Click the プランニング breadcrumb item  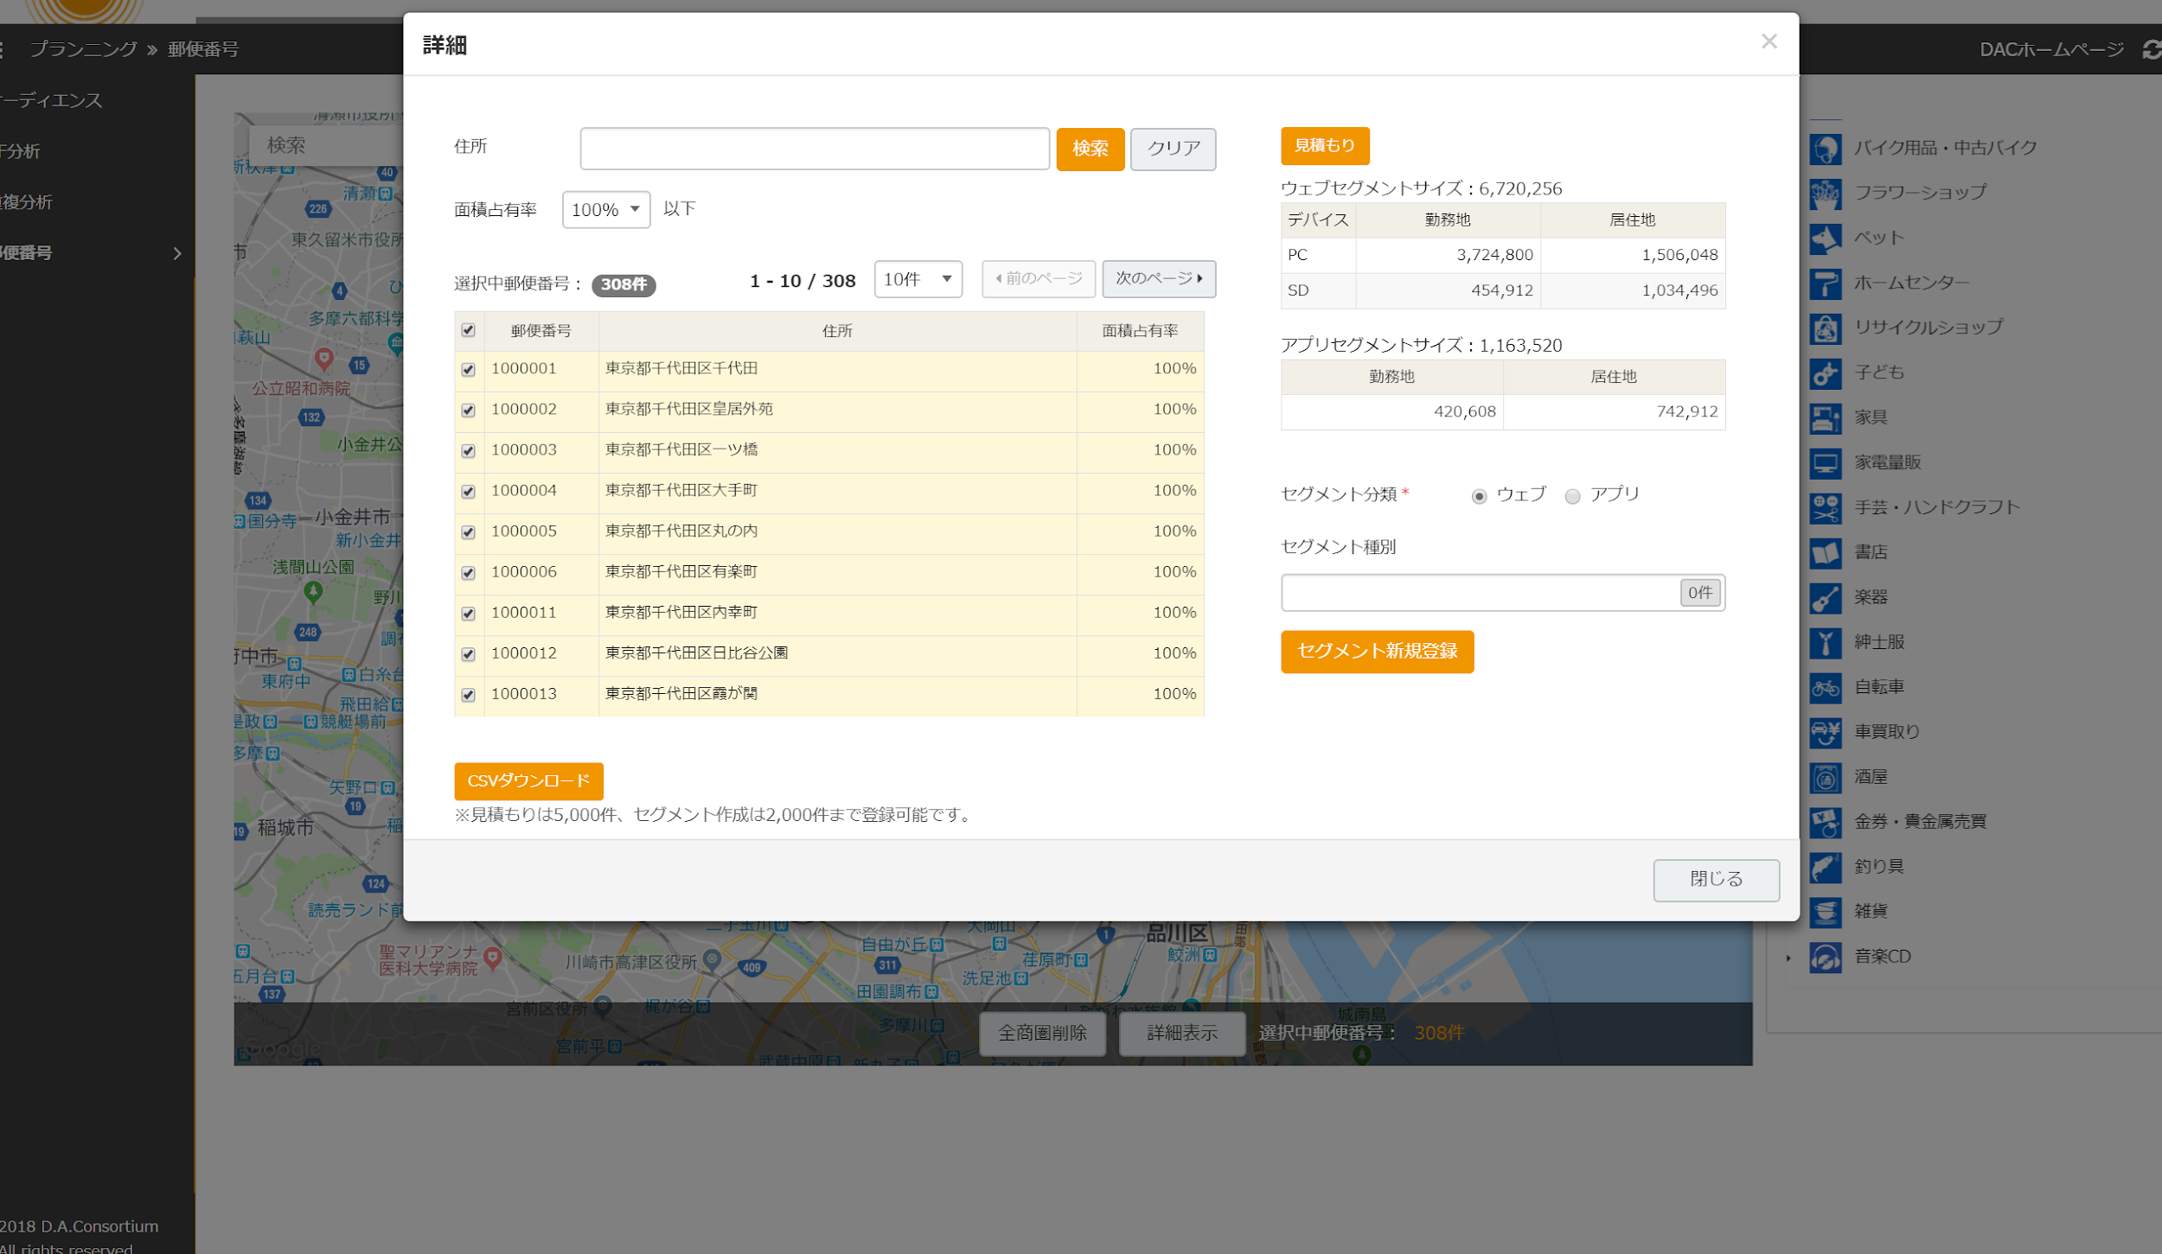(83, 49)
